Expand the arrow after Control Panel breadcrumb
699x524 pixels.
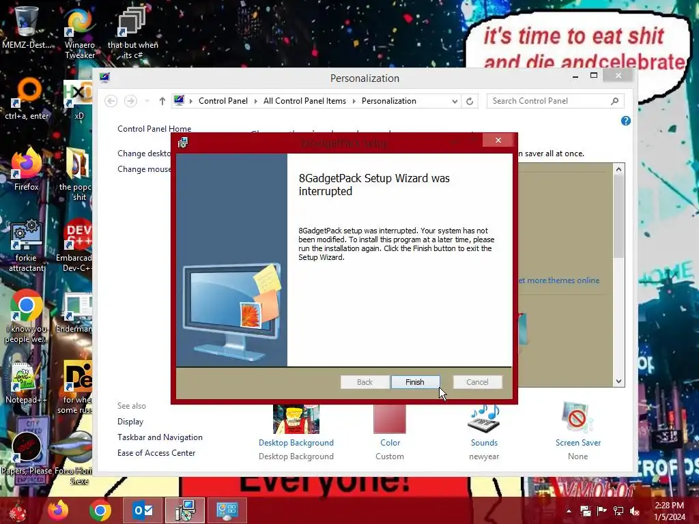(255, 101)
